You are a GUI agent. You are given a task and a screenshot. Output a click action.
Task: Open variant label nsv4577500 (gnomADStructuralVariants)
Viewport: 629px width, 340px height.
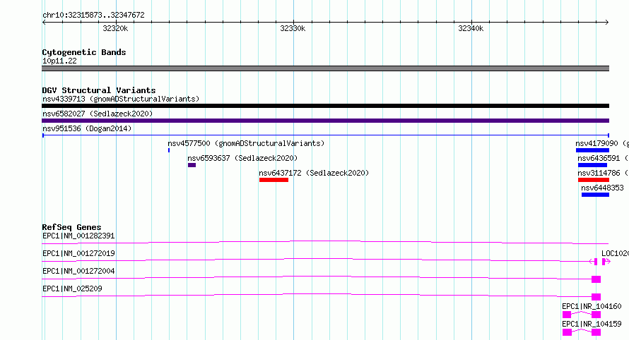(x=246, y=143)
